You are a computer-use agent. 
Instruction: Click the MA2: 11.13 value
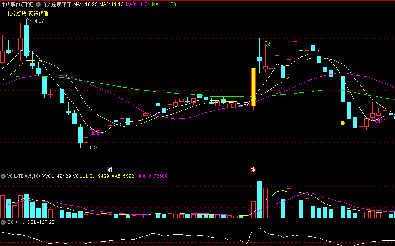tap(112, 4)
